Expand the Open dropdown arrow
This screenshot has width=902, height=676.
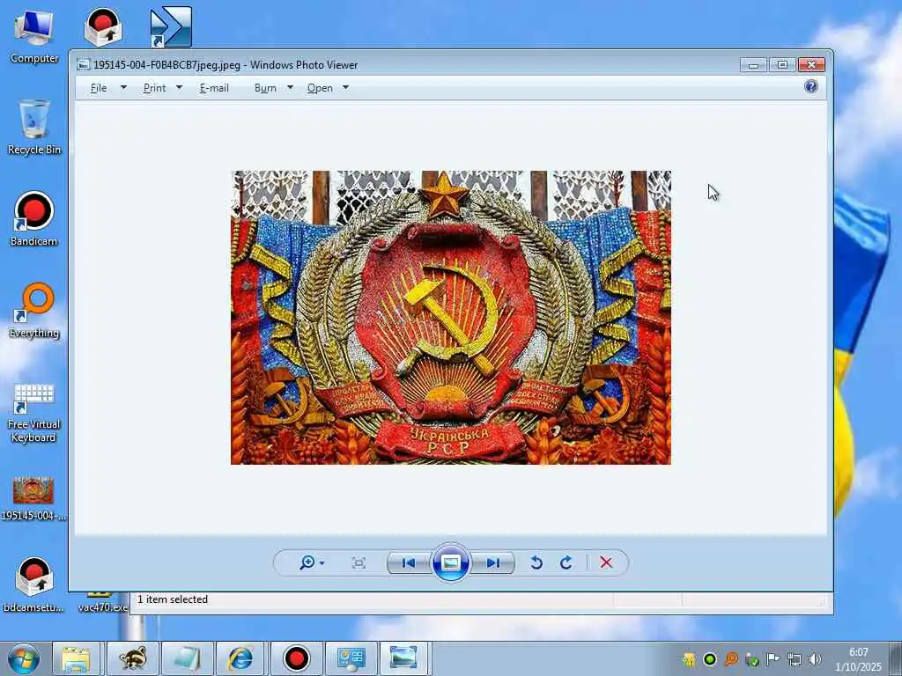coord(345,88)
